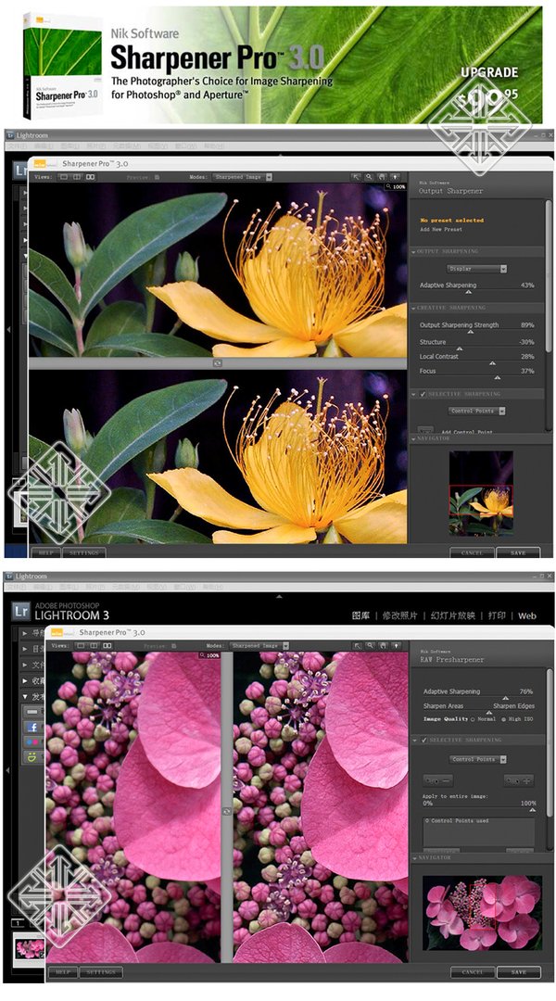Open the Display output dropdown
This screenshot has height=1001, width=556.
[x=476, y=269]
